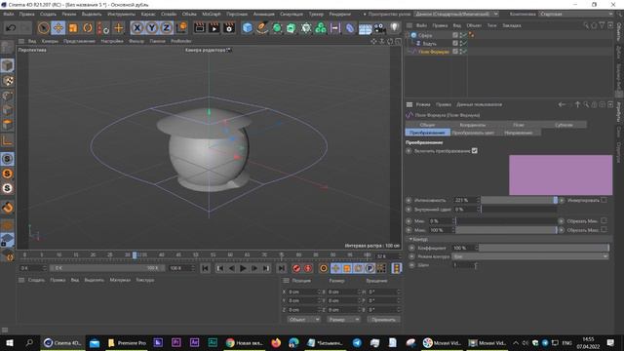Open the Направление attribute tab
Screen dimensions: 624x351
click(x=519, y=133)
